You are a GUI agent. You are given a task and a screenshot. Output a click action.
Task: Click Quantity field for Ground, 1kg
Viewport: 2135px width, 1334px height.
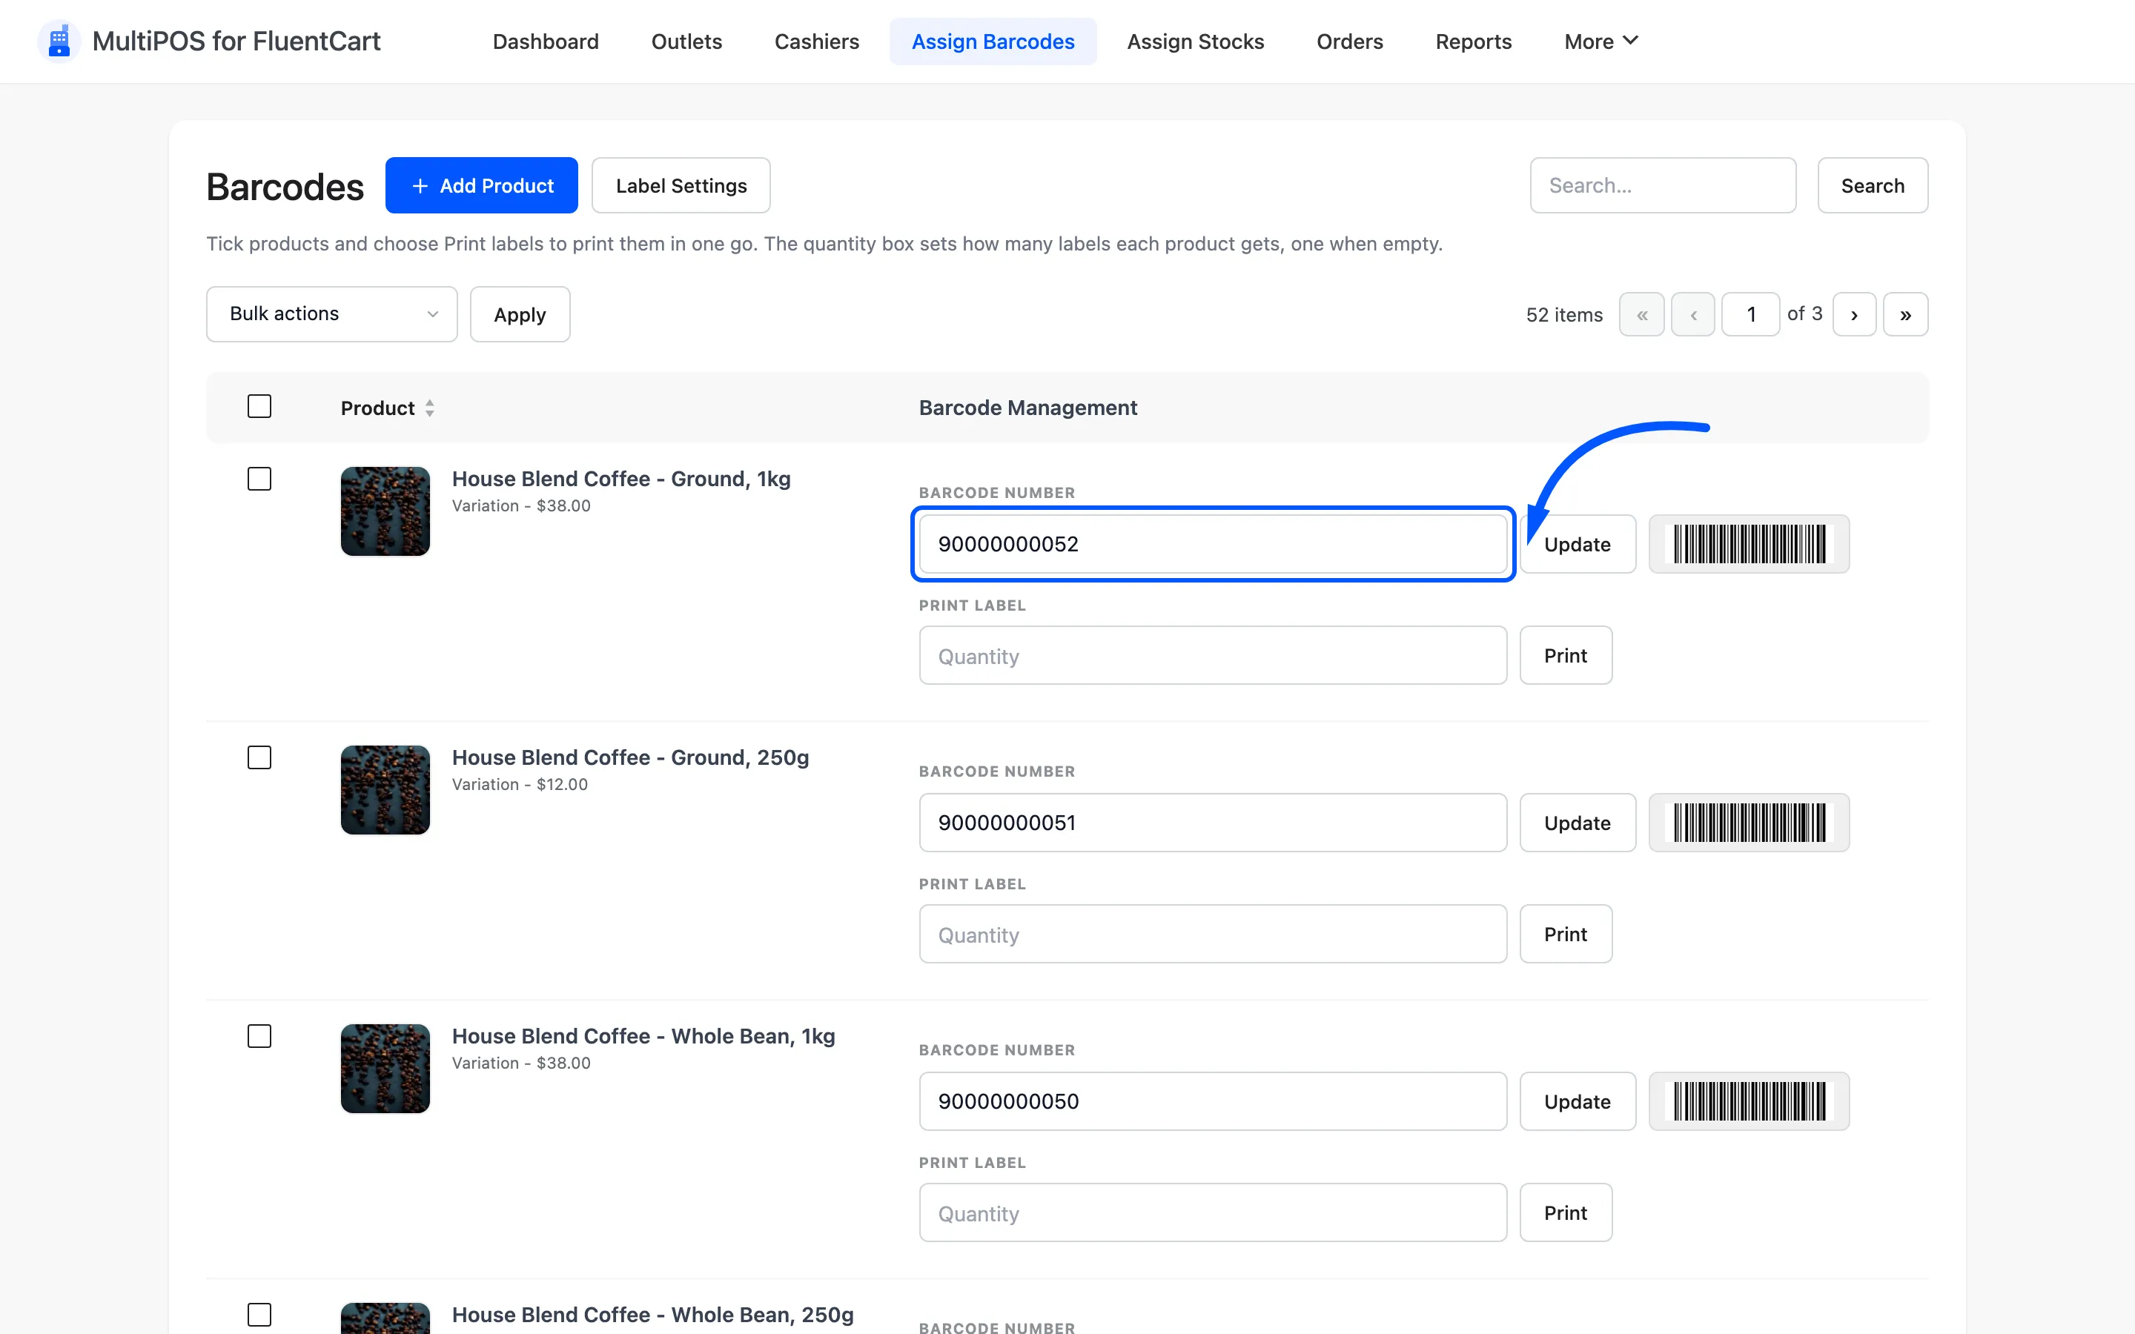[x=1212, y=656]
